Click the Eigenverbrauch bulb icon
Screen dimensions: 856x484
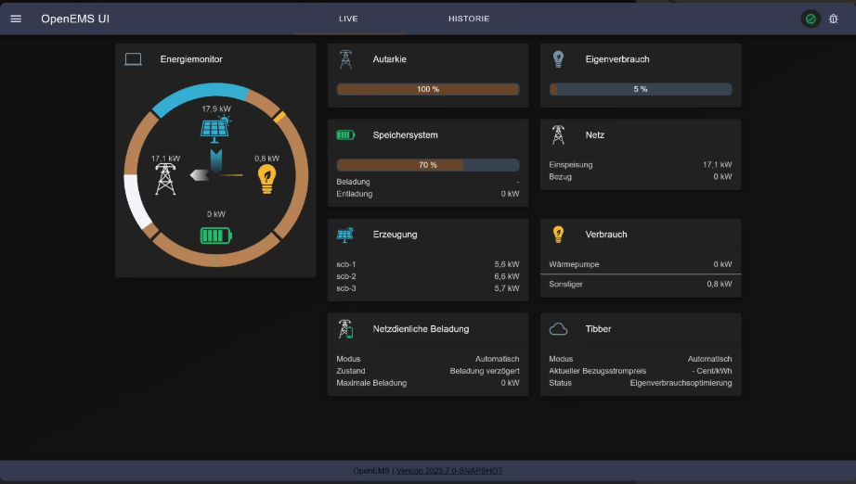click(x=558, y=59)
